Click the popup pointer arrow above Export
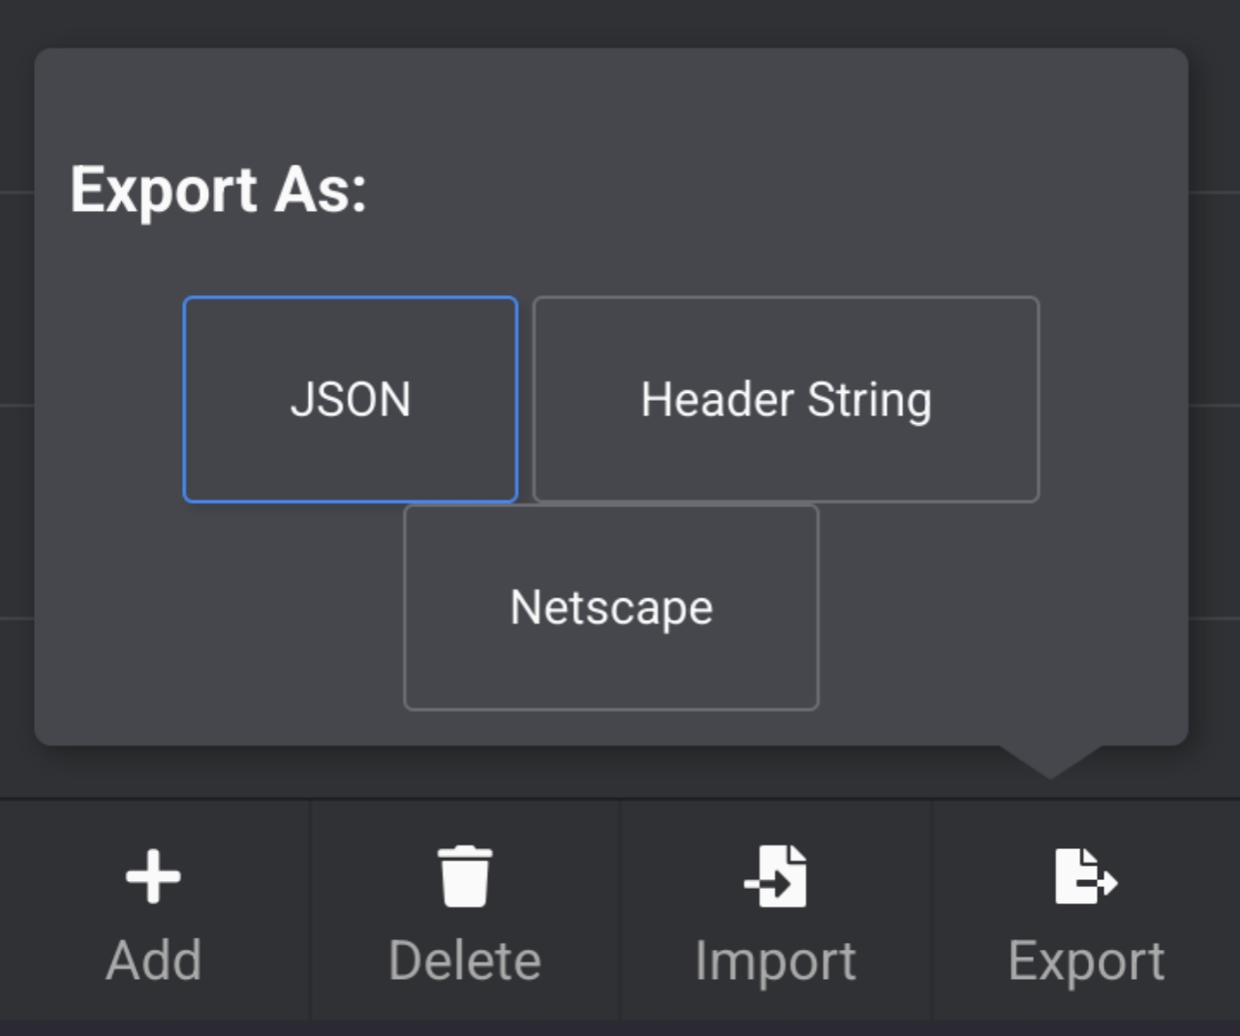1240x1036 pixels. point(1050,761)
